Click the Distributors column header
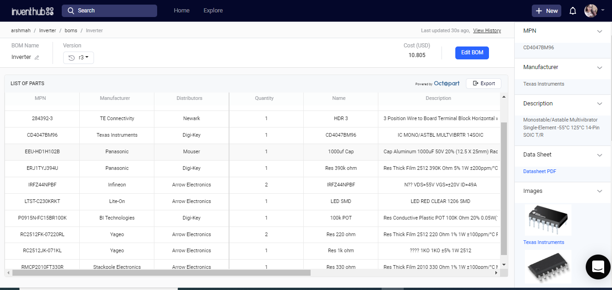 tap(189, 98)
